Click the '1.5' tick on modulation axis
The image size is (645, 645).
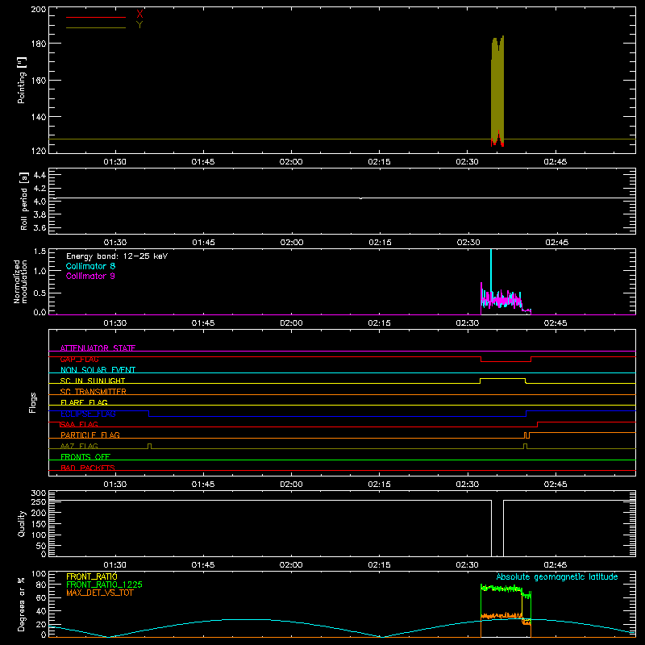pyautogui.click(x=40, y=251)
